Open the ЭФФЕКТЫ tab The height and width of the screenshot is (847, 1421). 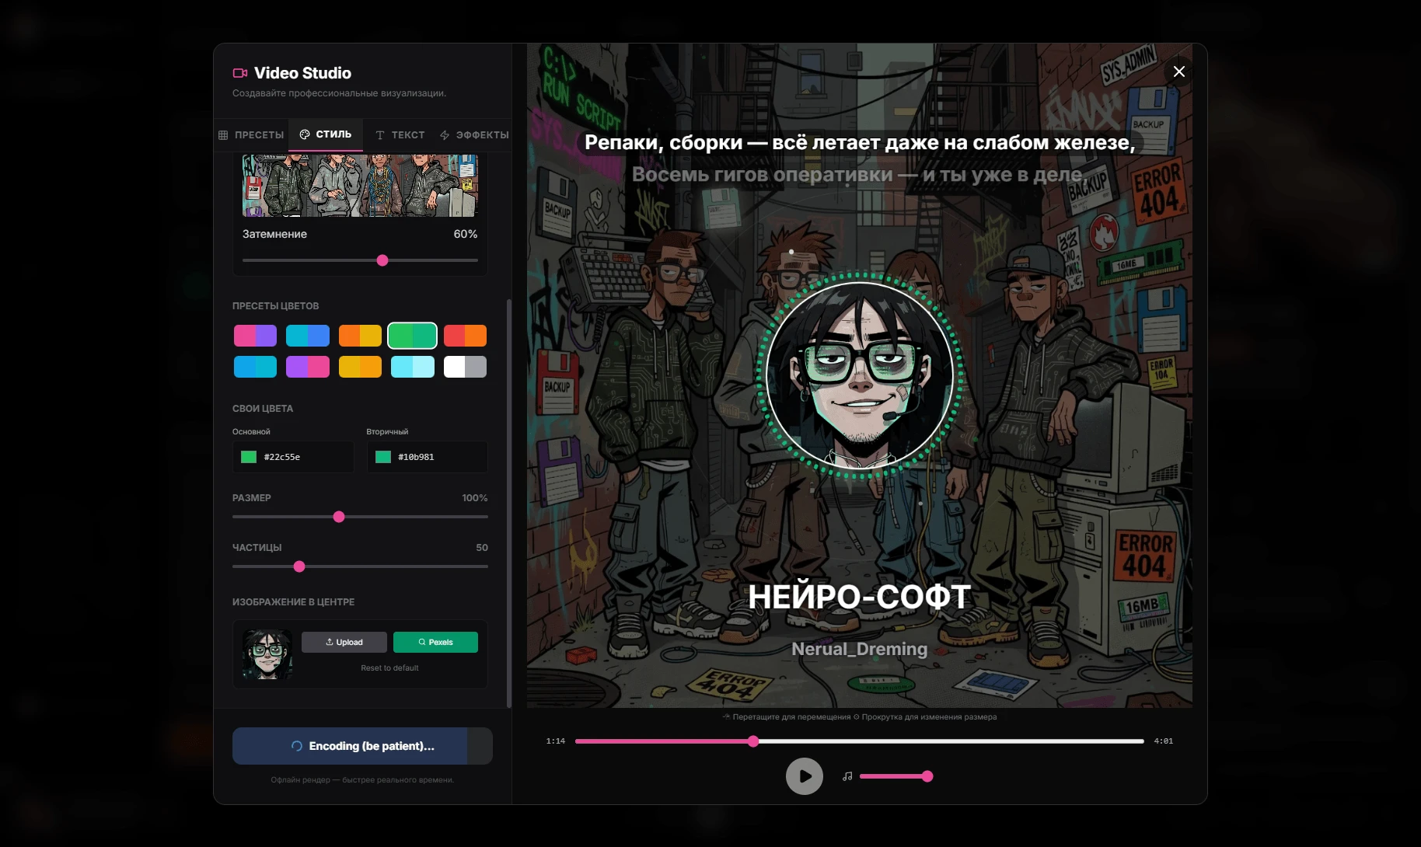click(474, 135)
